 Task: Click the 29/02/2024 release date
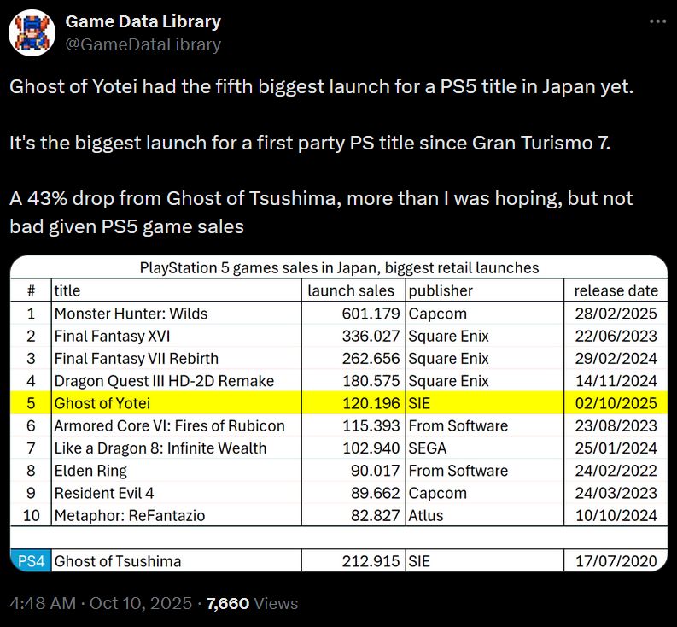[616, 358]
